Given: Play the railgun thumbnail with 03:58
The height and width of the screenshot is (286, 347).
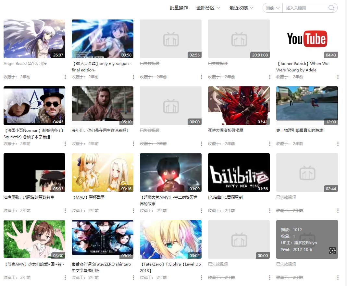Looking at the screenshot, I should tap(103, 39).
